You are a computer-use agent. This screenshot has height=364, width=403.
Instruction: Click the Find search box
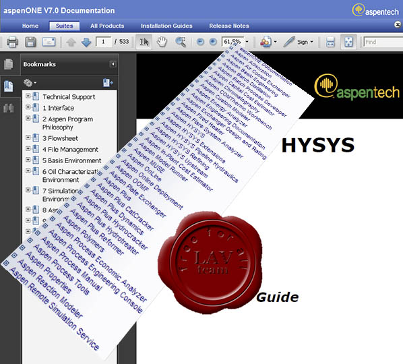point(383,42)
